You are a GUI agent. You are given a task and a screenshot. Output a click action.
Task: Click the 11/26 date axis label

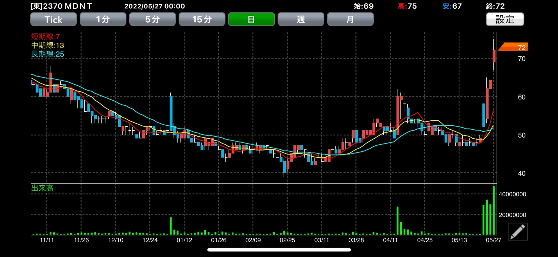point(81,240)
